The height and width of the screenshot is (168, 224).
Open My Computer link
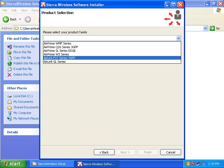22,113
